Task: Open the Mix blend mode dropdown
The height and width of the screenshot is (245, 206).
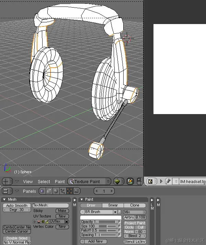Action: click(x=135, y=212)
